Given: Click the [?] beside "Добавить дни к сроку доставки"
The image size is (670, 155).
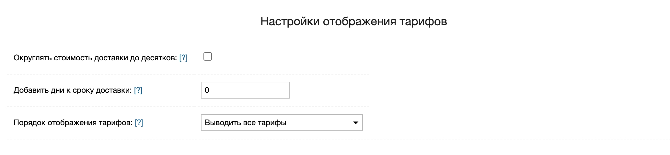Looking at the screenshot, I should coord(138,90).
